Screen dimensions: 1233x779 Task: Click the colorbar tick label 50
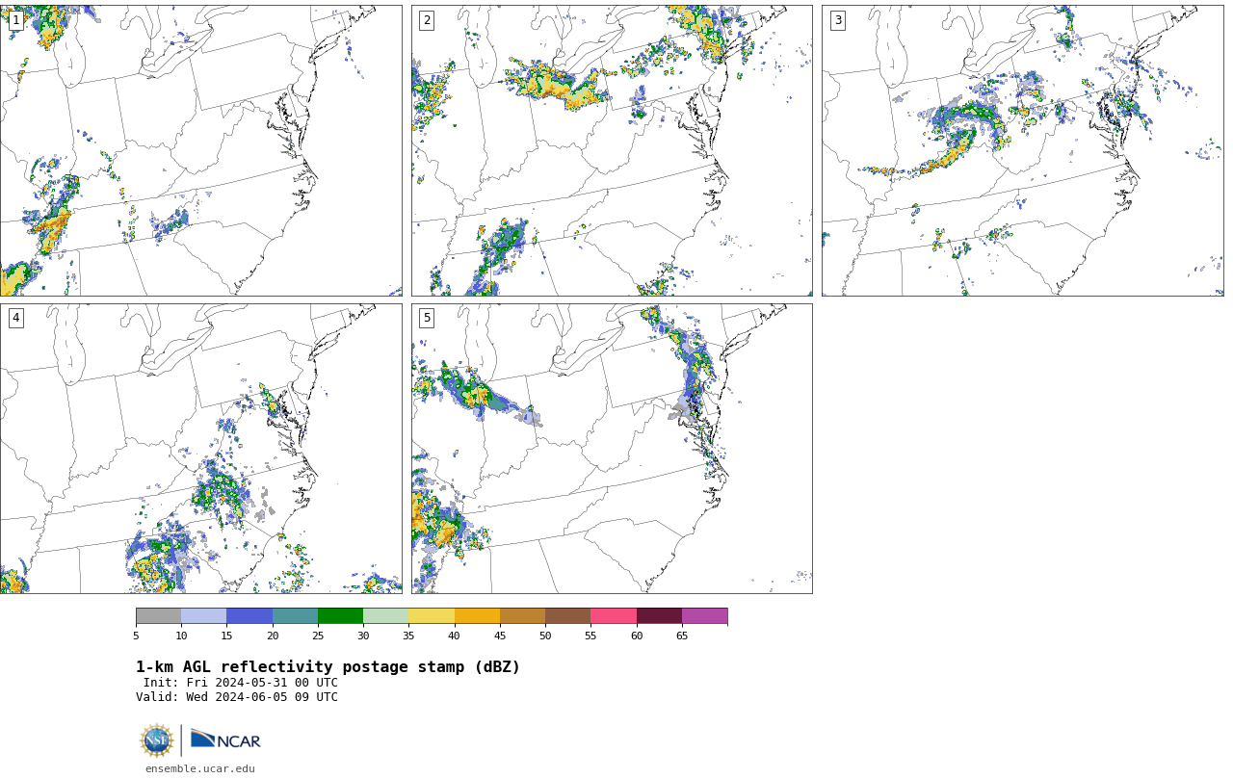545,636
